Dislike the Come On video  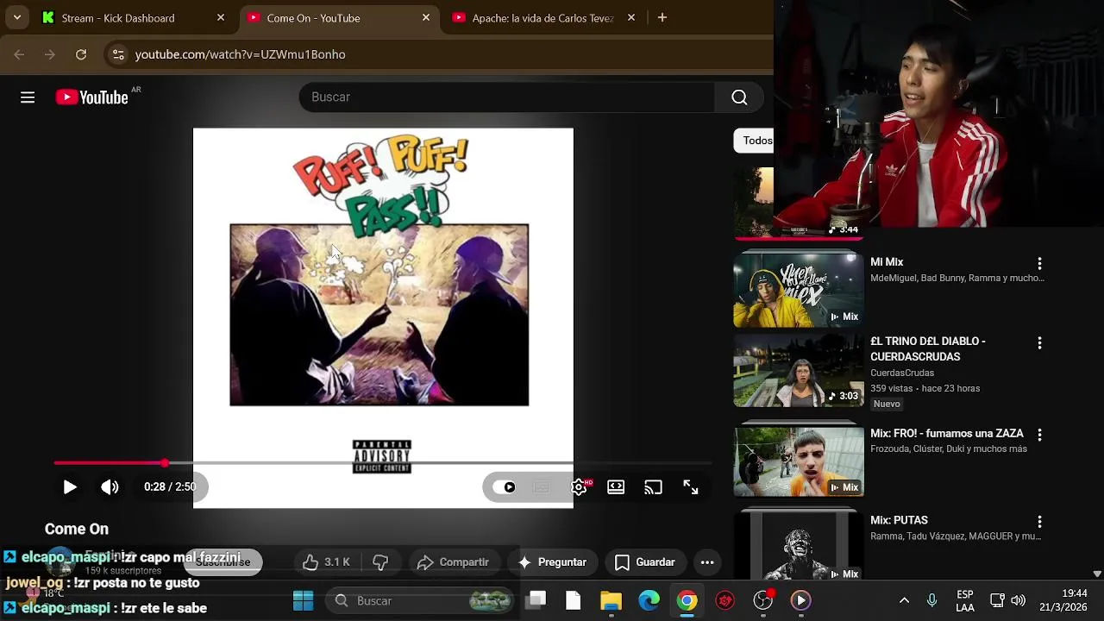point(380,562)
